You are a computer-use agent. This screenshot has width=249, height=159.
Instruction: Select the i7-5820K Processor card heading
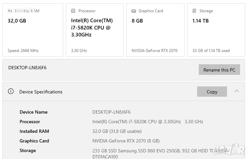tap(91, 27)
